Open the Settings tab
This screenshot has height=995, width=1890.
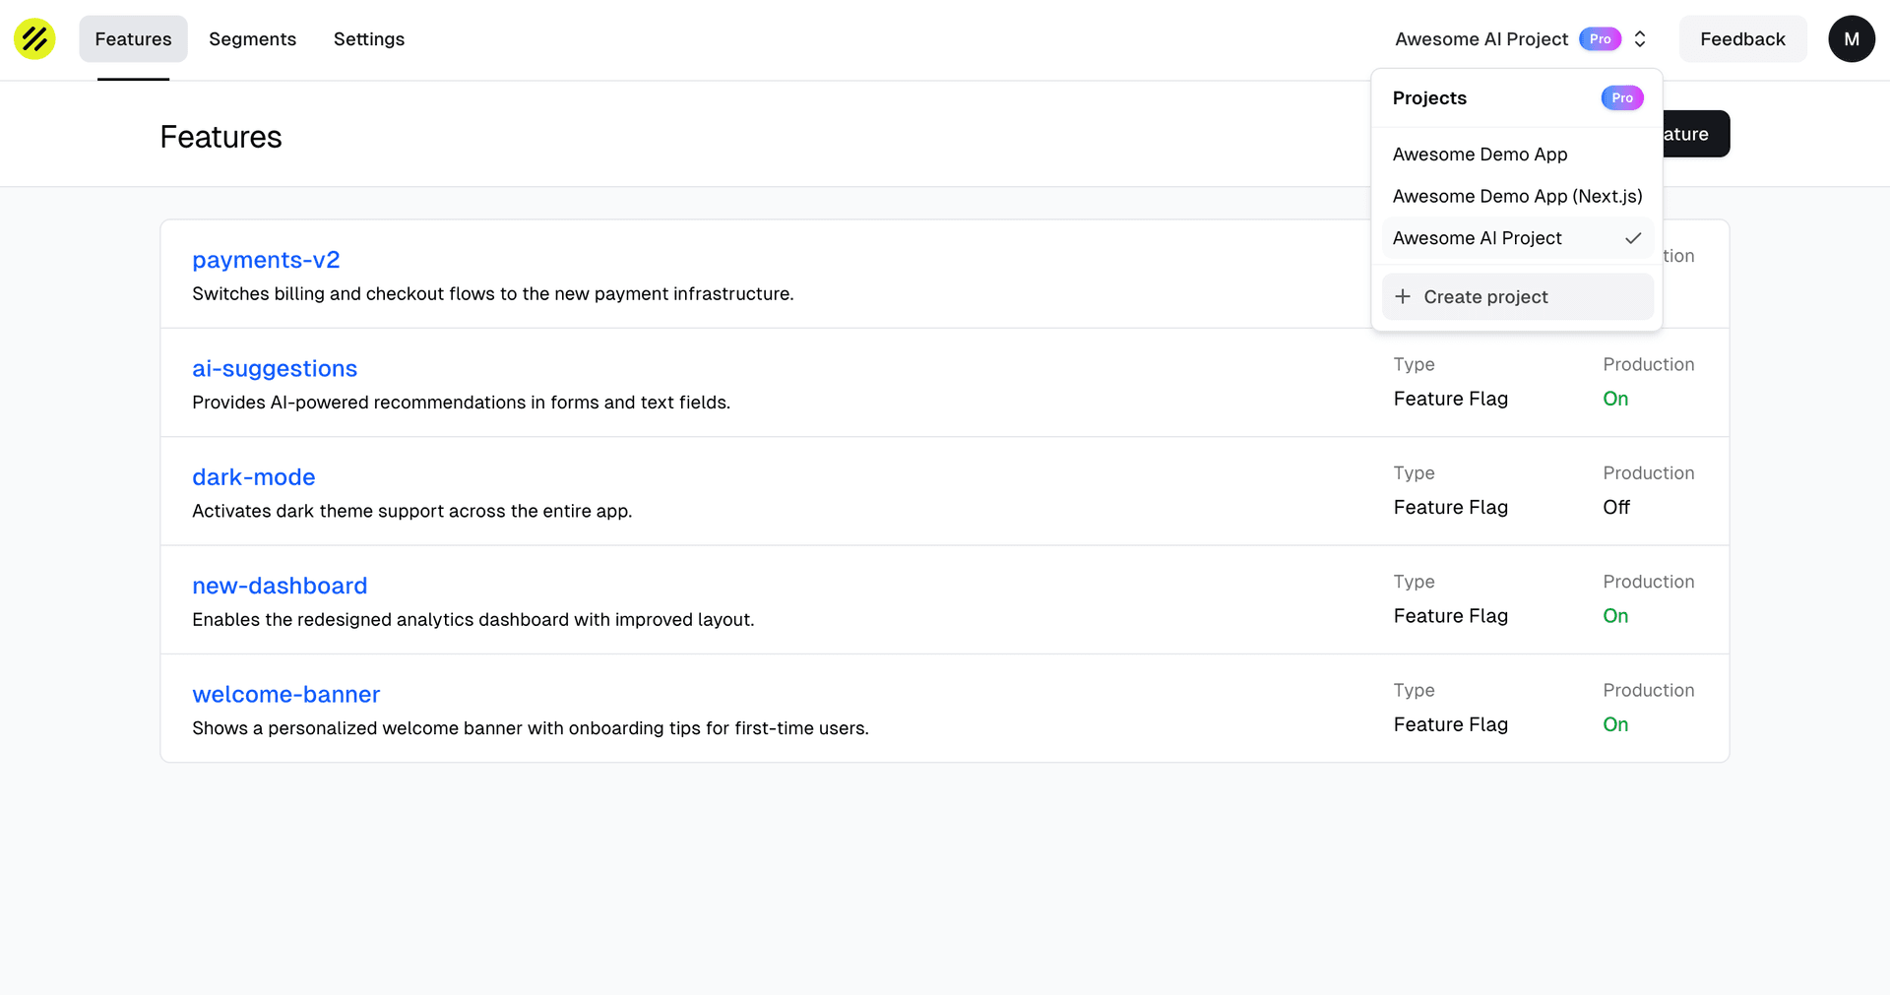[x=368, y=39]
